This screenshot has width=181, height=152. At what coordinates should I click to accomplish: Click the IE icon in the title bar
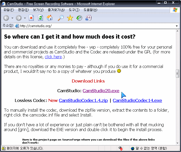(x=4, y=4)
